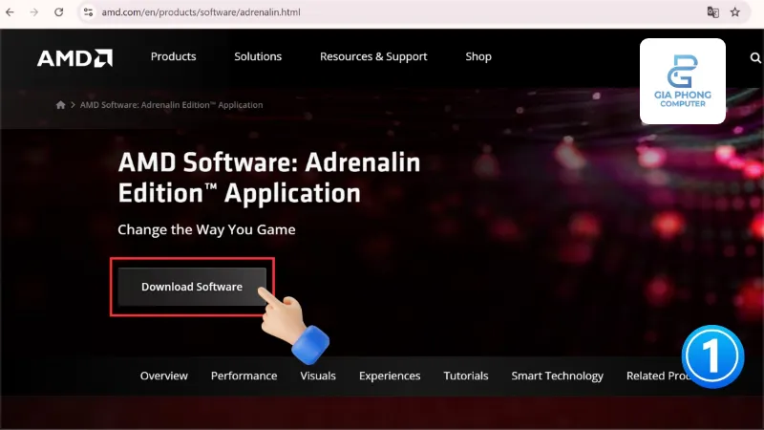This screenshot has height=430, width=764.
Task: Open Resources & Support menu
Action: click(373, 56)
